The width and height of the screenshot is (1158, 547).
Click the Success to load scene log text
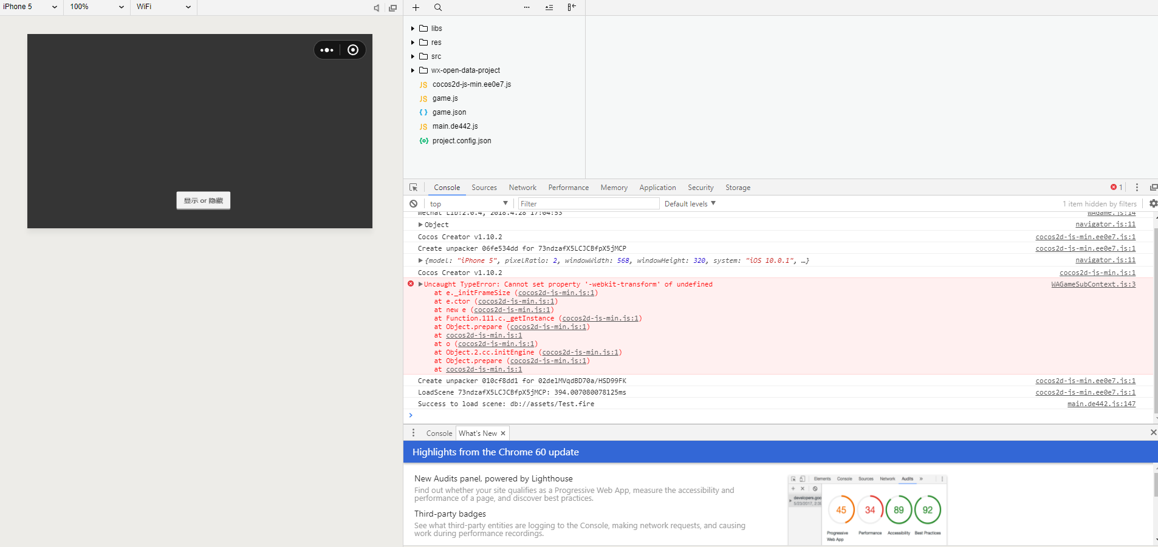506,404
